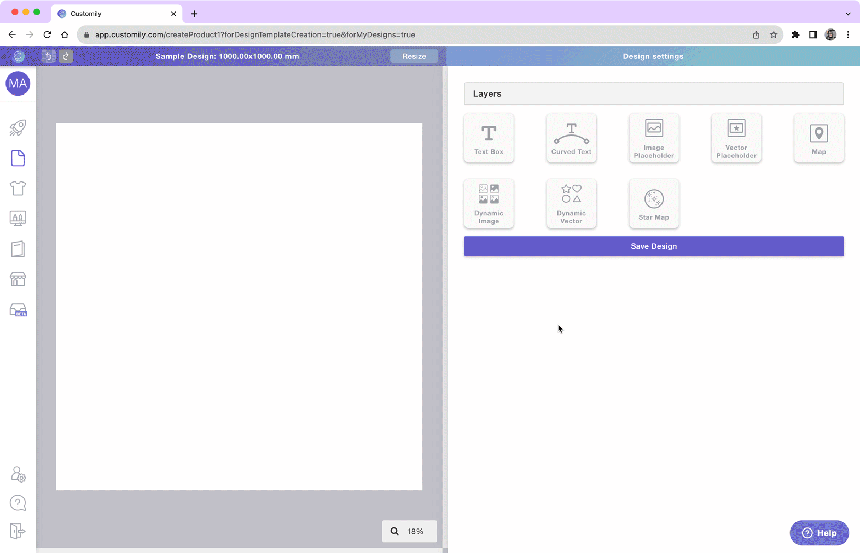
Task: Open the fonts monitor sidebar icon
Action: [18, 219]
